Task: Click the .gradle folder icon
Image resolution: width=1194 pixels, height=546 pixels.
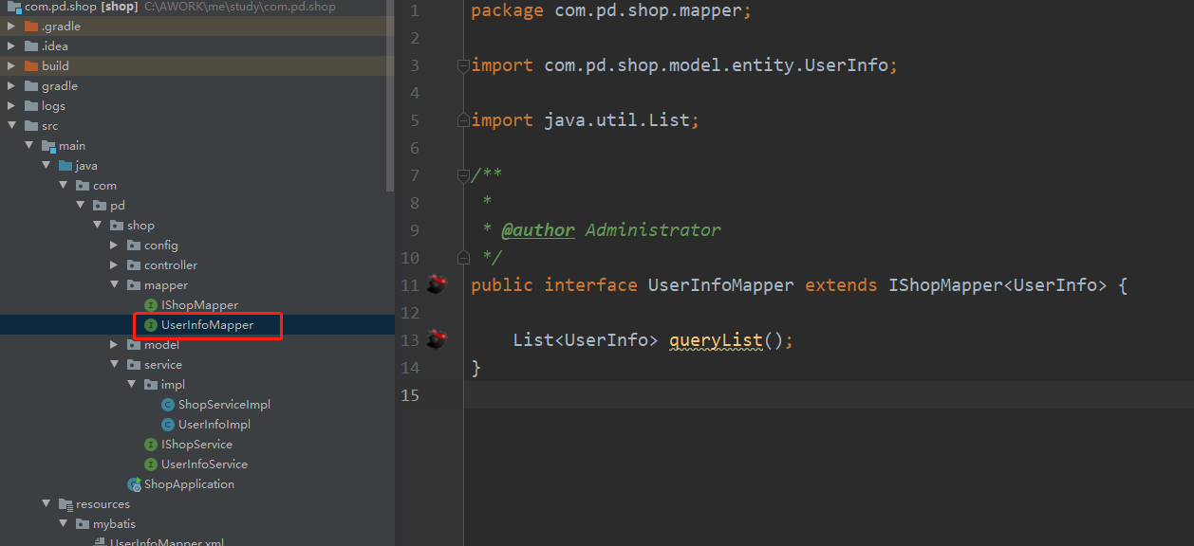Action: click(31, 27)
